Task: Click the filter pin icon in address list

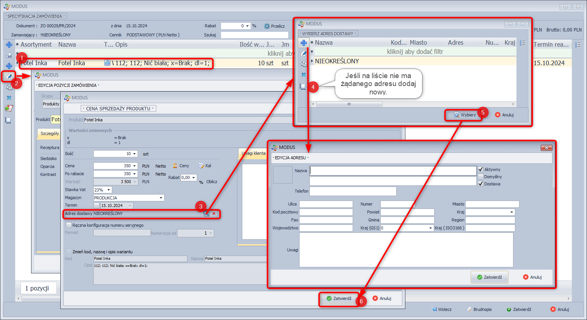Action: [x=312, y=52]
